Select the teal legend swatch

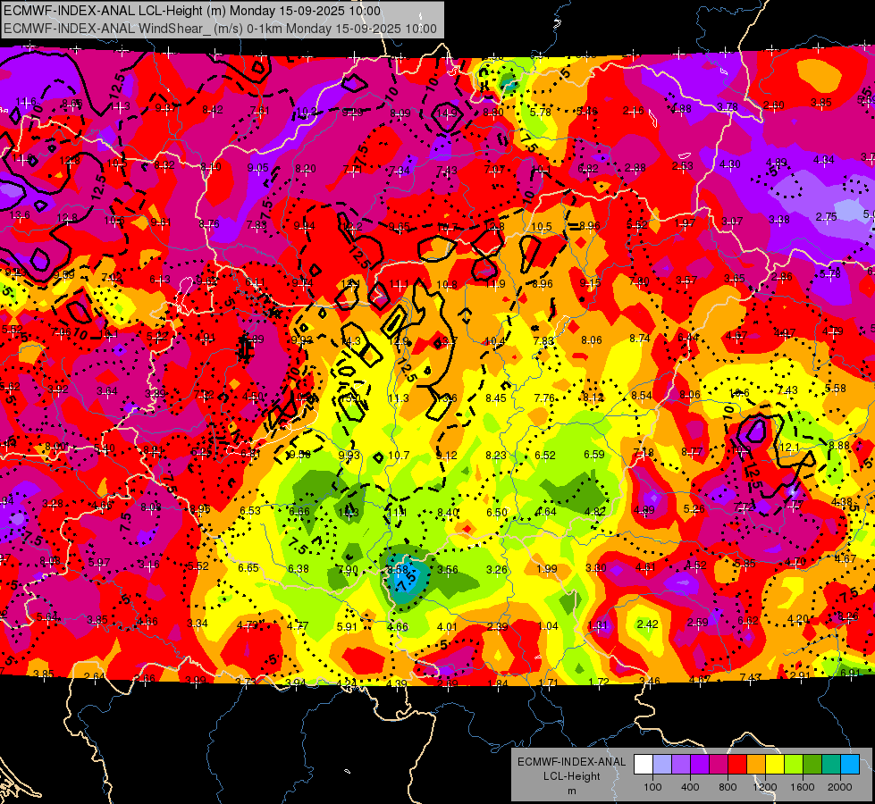coord(831,765)
